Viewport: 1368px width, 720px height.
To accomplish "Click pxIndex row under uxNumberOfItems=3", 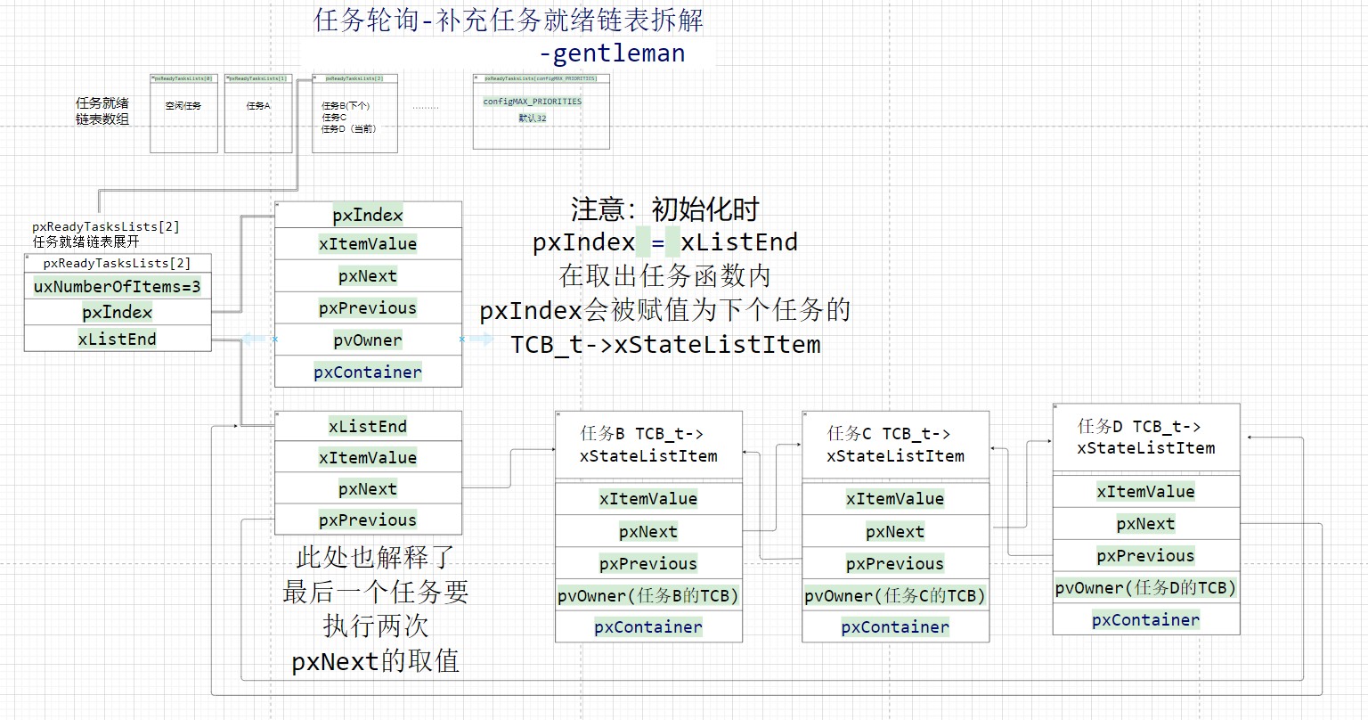I will coord(118,312).
